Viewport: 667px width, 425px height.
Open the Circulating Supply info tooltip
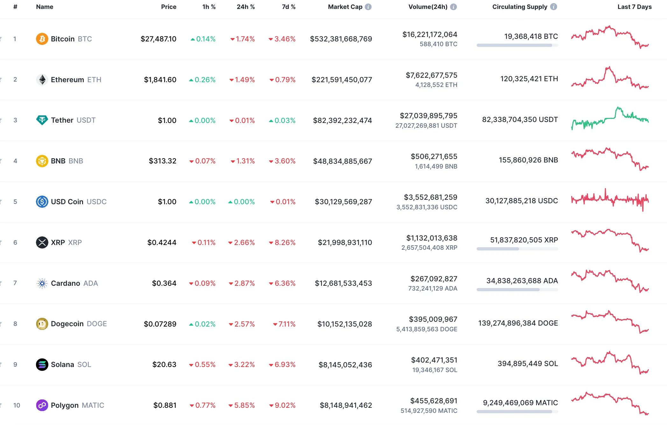coord(553,6)
